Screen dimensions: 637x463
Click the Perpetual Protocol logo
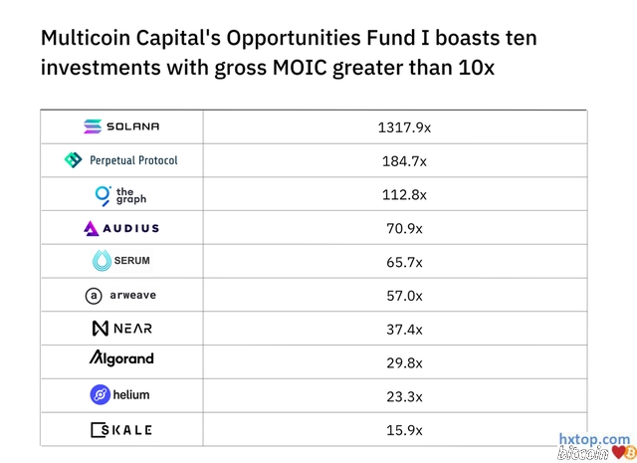click(121, 160)
